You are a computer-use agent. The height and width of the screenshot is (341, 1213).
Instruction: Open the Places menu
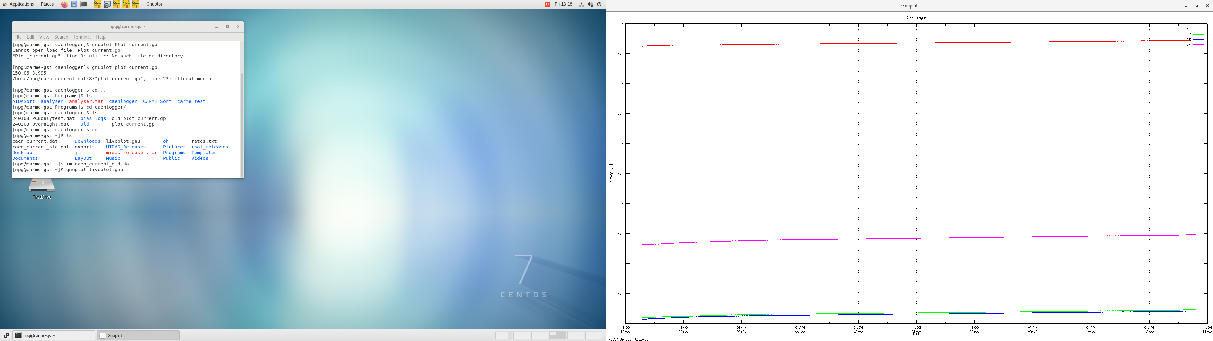click(x=47, y=4)
